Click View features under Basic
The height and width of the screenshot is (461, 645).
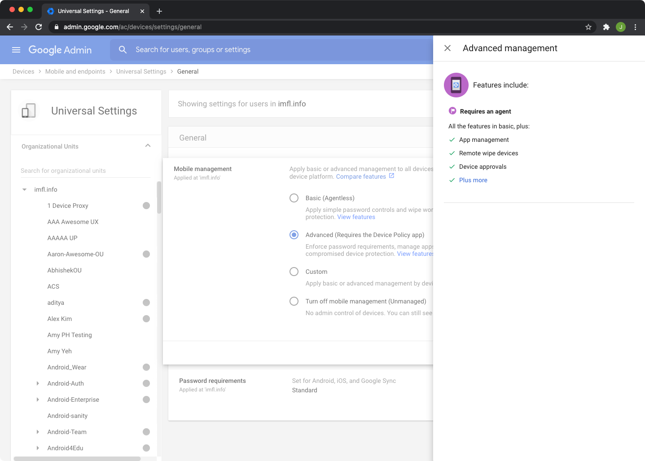coord(356,217)
